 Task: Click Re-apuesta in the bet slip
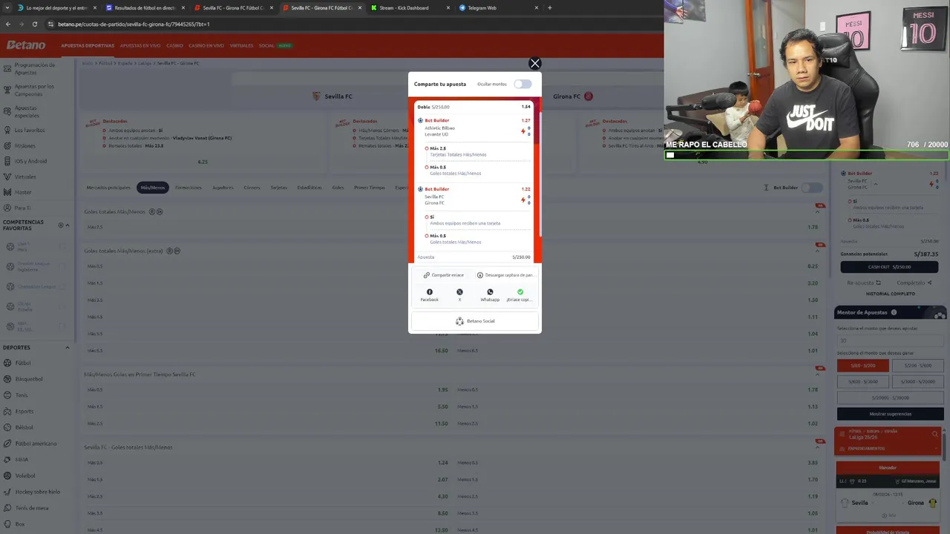(864, 283)
